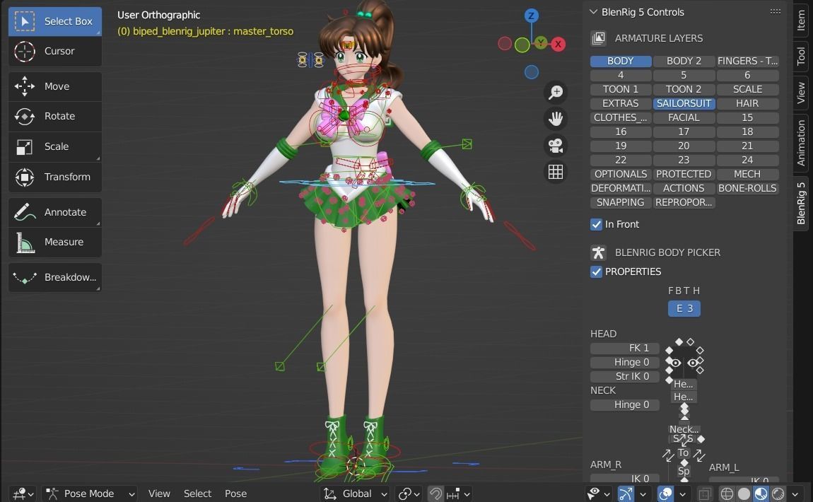Toggle viewport overlays display

[666, 494]
